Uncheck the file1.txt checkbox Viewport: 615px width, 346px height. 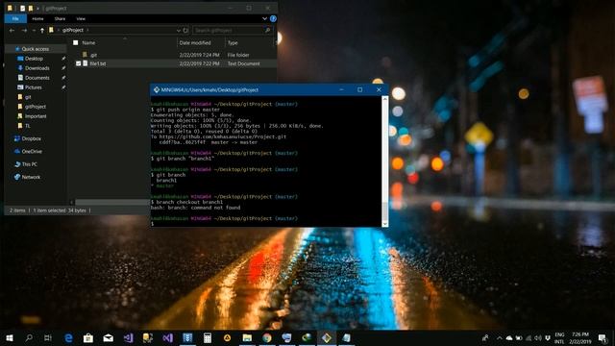click(78, 63)
